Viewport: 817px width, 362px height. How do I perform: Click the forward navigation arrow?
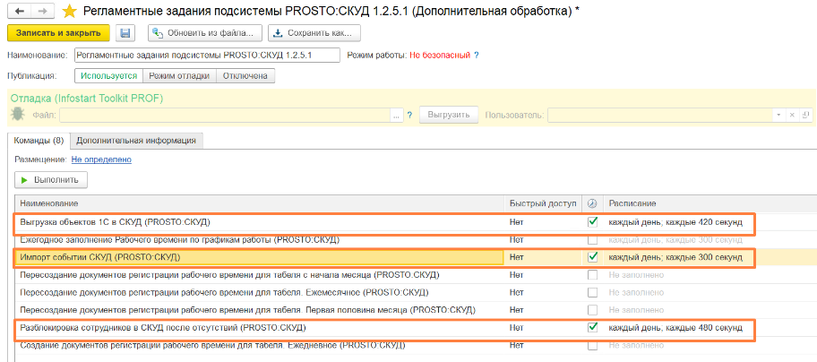[x=44, y=11]
